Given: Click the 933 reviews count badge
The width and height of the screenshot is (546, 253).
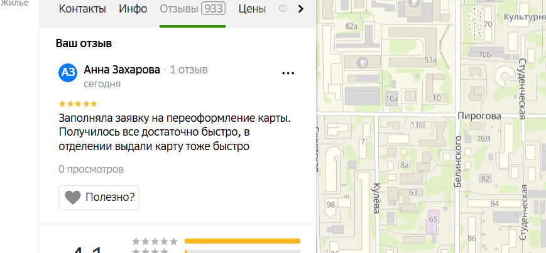Looking at the screenshot, I should 213,9.
